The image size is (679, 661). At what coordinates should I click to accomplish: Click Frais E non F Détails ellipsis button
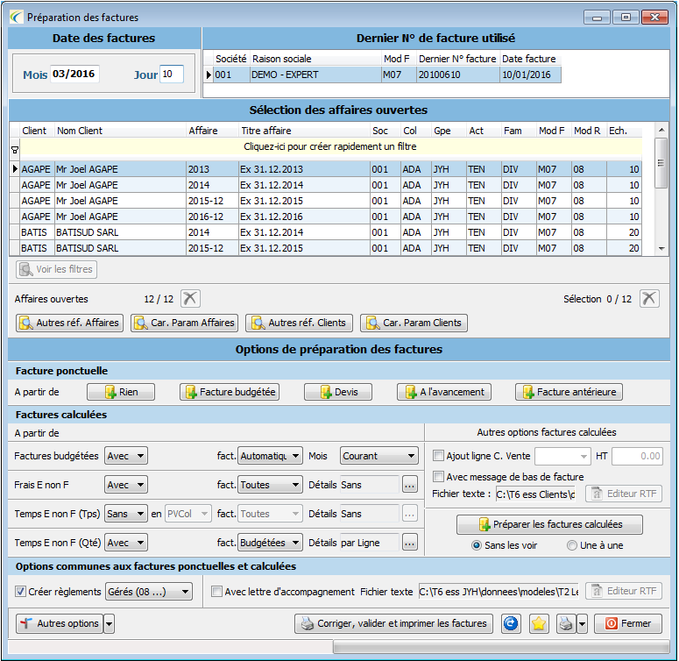410,485
